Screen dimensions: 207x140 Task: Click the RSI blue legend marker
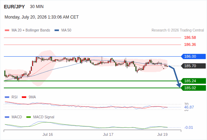pos(7,97)
